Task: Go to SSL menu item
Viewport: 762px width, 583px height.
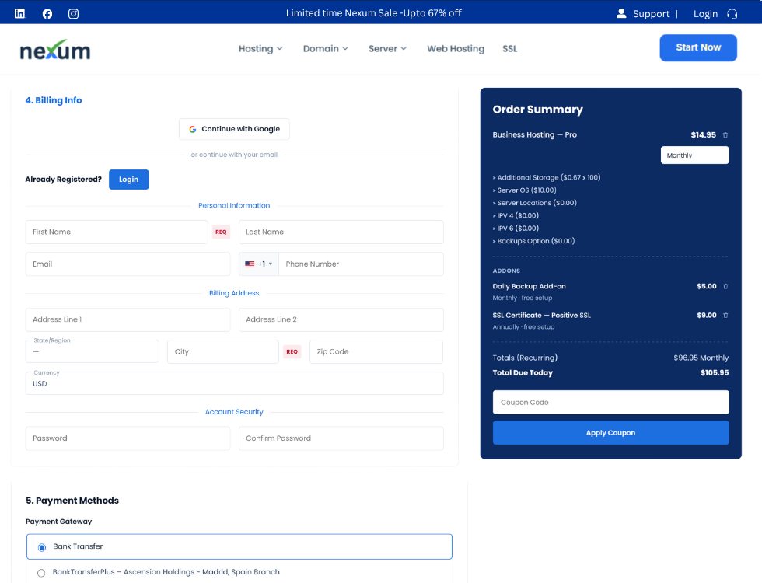Action: pyautogui.click(x=510, y=48)
